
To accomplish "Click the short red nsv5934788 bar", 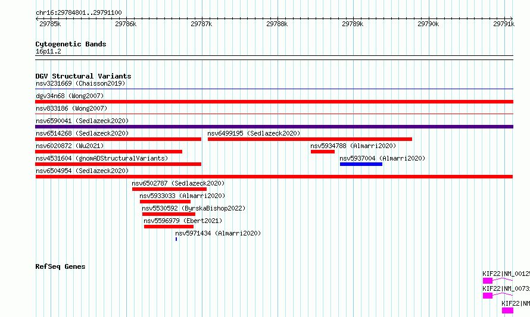I will tap(323, 152).
